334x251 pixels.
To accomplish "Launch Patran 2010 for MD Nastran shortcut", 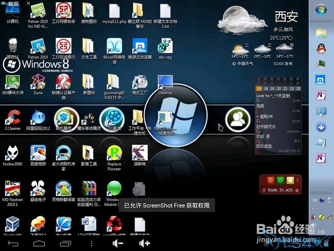I will pyautogui.click(x=38, y=16).
